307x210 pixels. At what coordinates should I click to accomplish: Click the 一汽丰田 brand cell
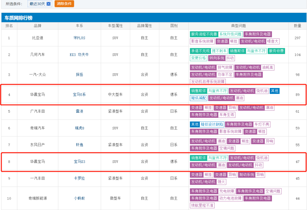pos(38,178)
